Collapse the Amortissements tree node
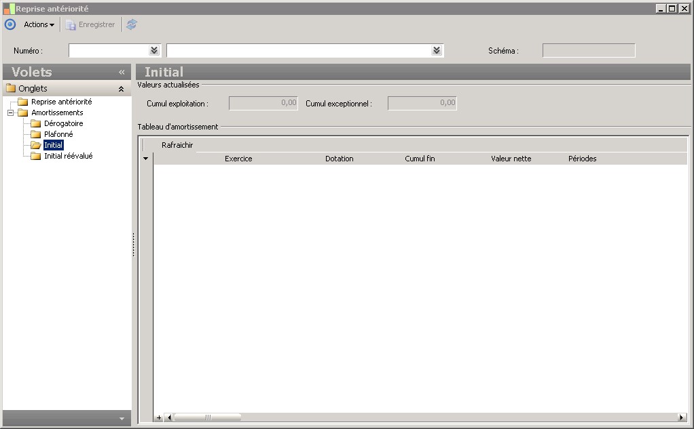694x429 pixels. 11,113
